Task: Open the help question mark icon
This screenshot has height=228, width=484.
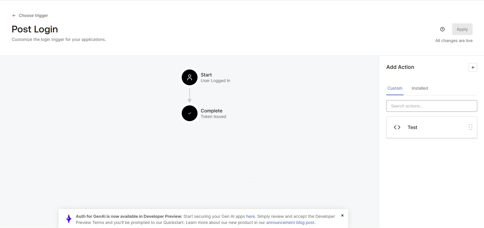Action: pyautogui.click(x=442, y=29)
